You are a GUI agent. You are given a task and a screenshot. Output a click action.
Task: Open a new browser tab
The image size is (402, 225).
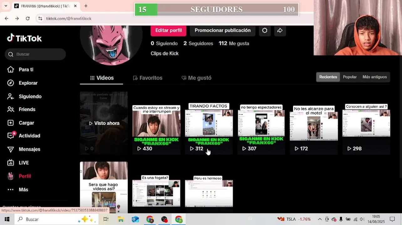click(86, 6)
